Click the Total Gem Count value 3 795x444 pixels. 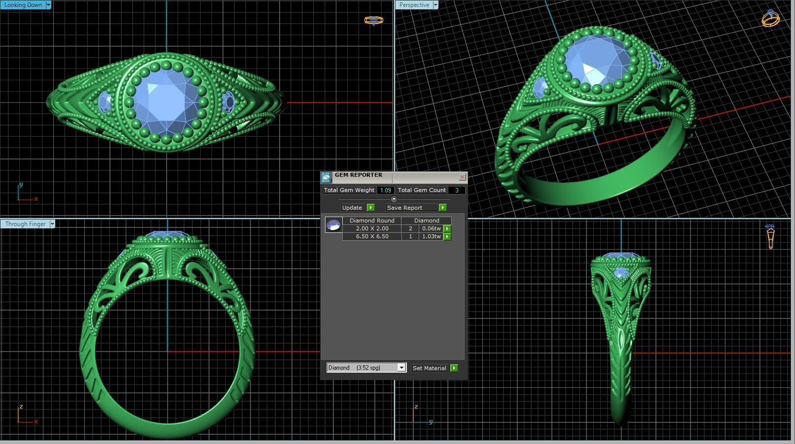tap(457, 190)
